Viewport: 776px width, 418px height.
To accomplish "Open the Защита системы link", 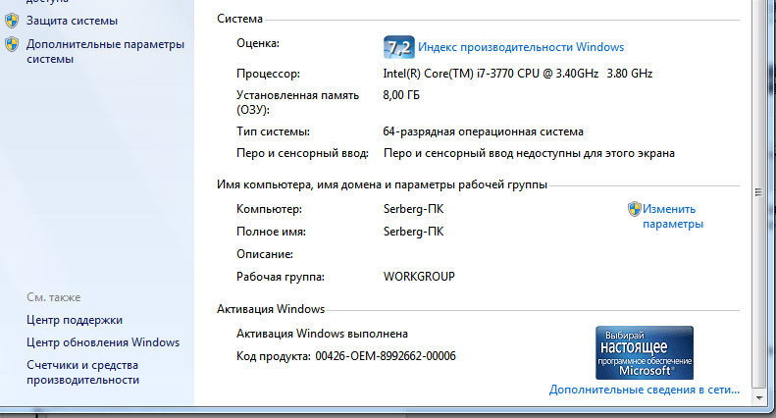I will 73,21.
